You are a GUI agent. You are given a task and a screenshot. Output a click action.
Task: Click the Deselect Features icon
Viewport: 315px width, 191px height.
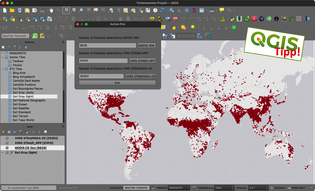coord(183,28)
